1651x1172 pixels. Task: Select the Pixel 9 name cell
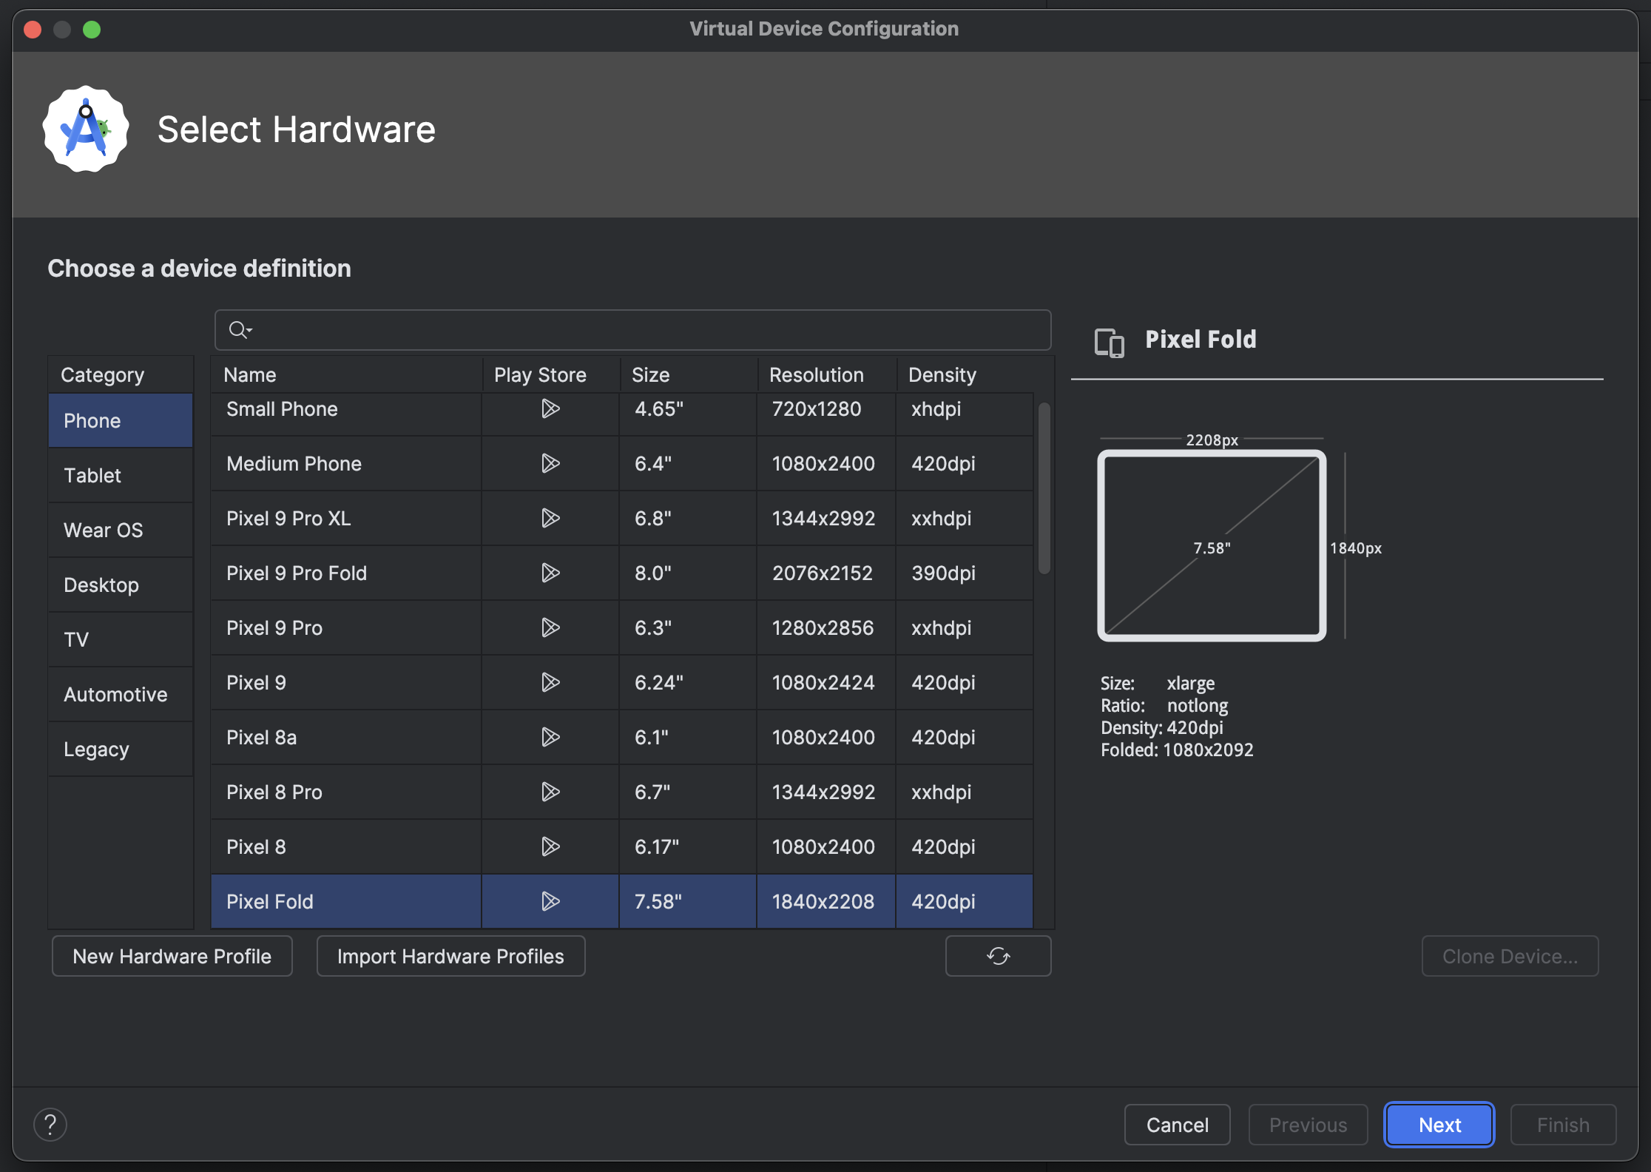(x=346, y=682)
